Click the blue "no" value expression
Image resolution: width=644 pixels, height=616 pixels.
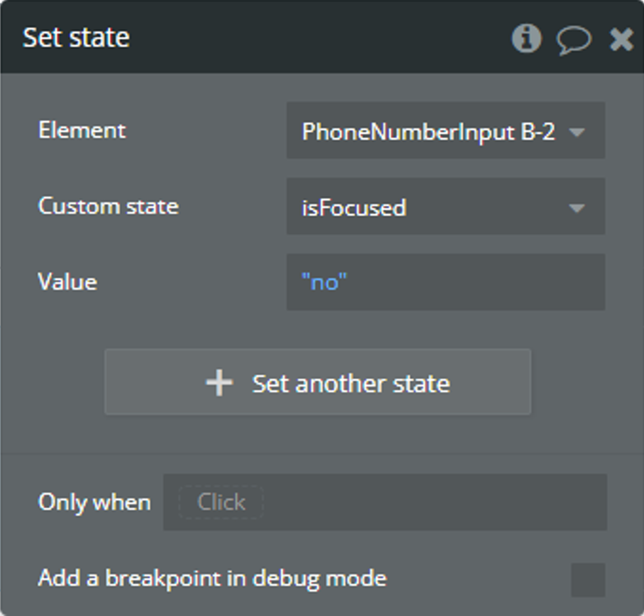point(325,283)
